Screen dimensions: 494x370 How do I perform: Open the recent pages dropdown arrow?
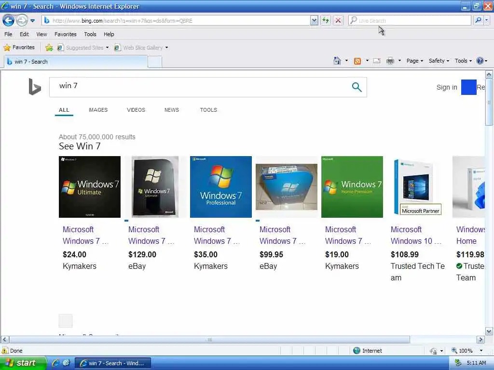32,21
